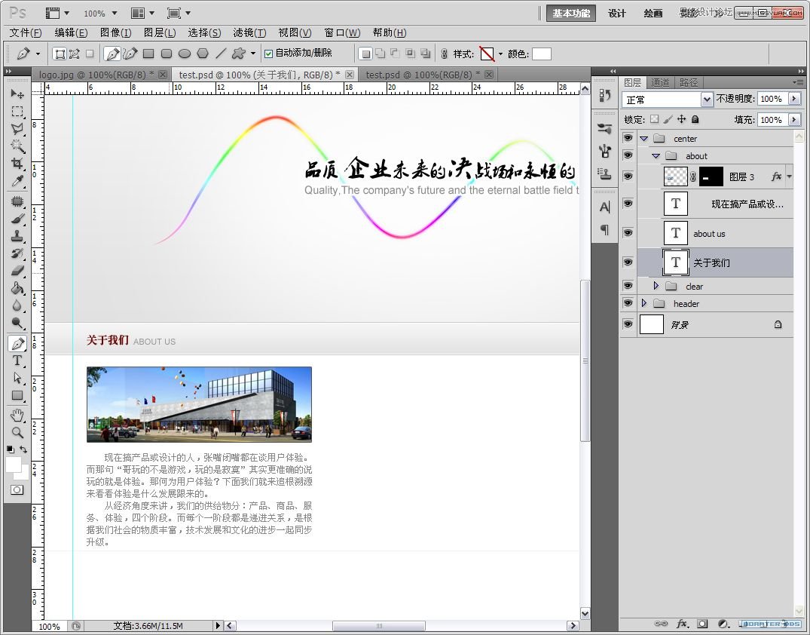Open the 滤镜 menu
Image resolution: width=810 pixels, height=635 pixels.
pyautogui.click(x=249, y=32)
